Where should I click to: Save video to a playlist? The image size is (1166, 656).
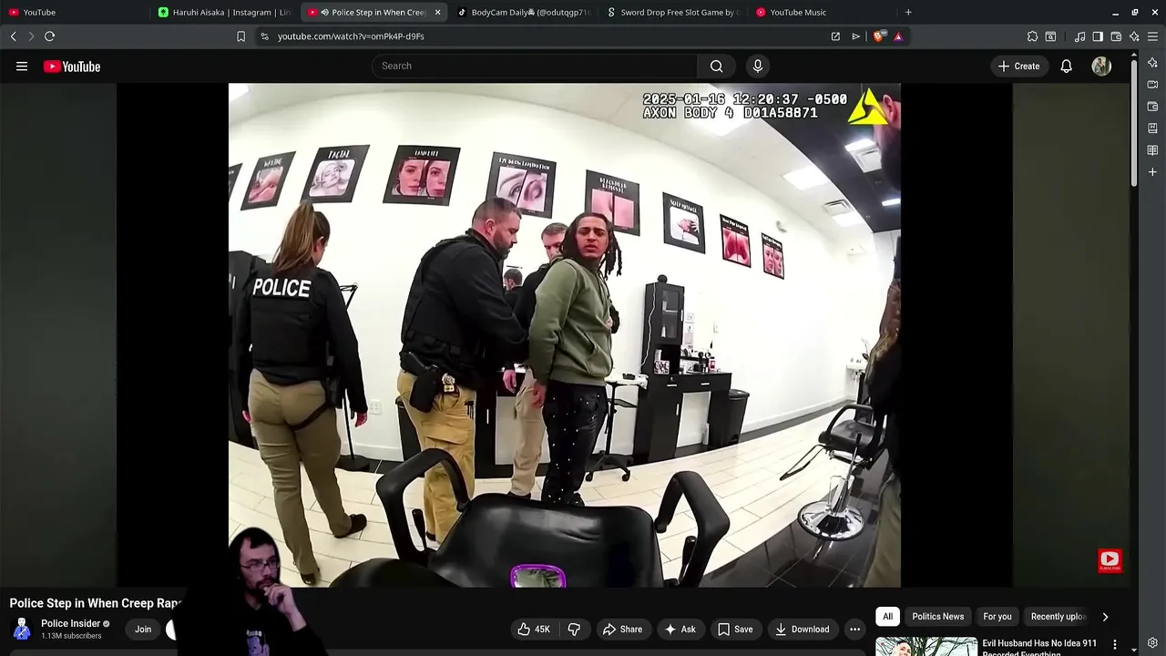(734, 629)
